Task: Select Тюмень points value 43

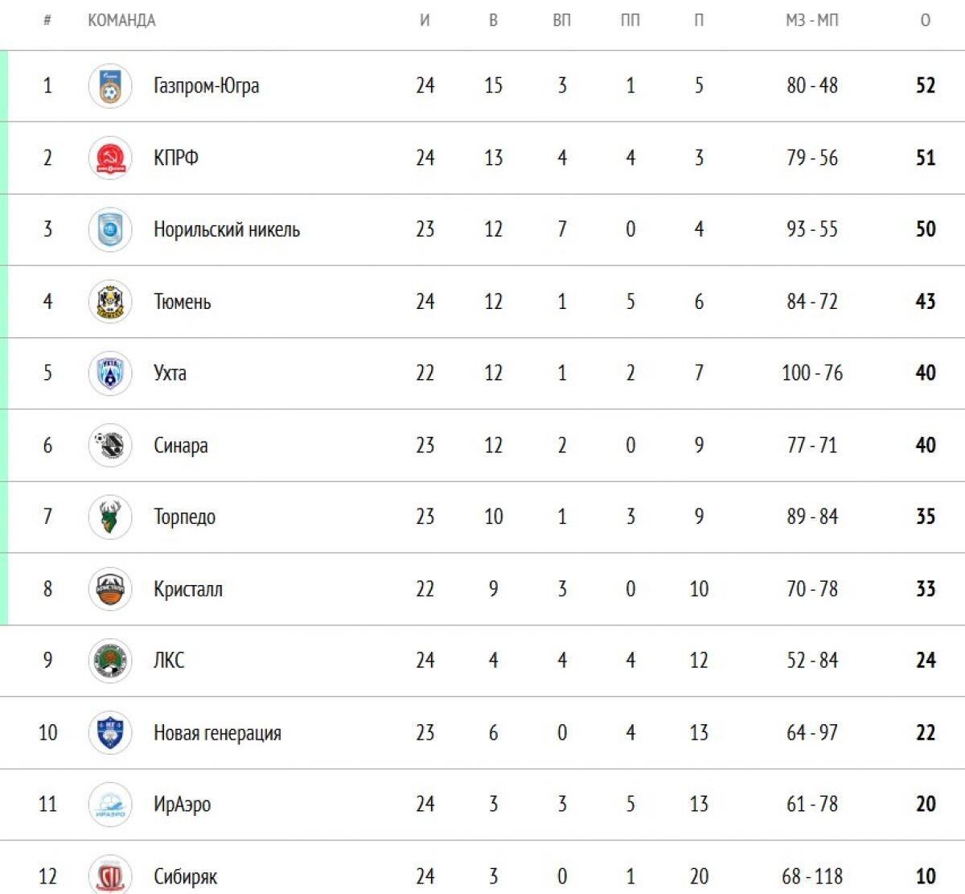Action: 926,301
